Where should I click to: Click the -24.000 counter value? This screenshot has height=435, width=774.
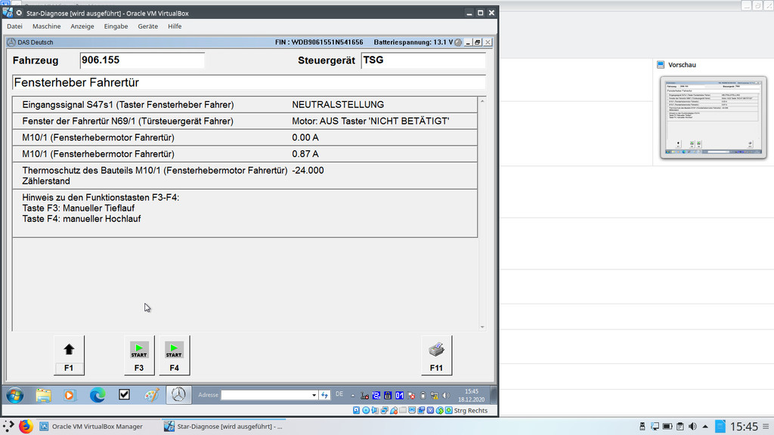(x=308, y=171)
